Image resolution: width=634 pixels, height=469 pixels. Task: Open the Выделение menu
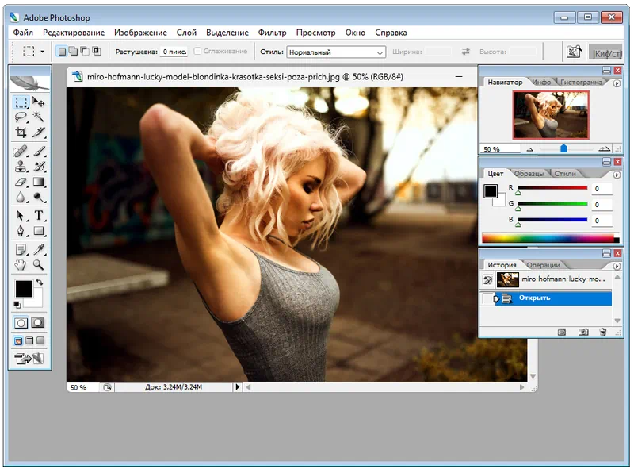[x=227, y=33]
